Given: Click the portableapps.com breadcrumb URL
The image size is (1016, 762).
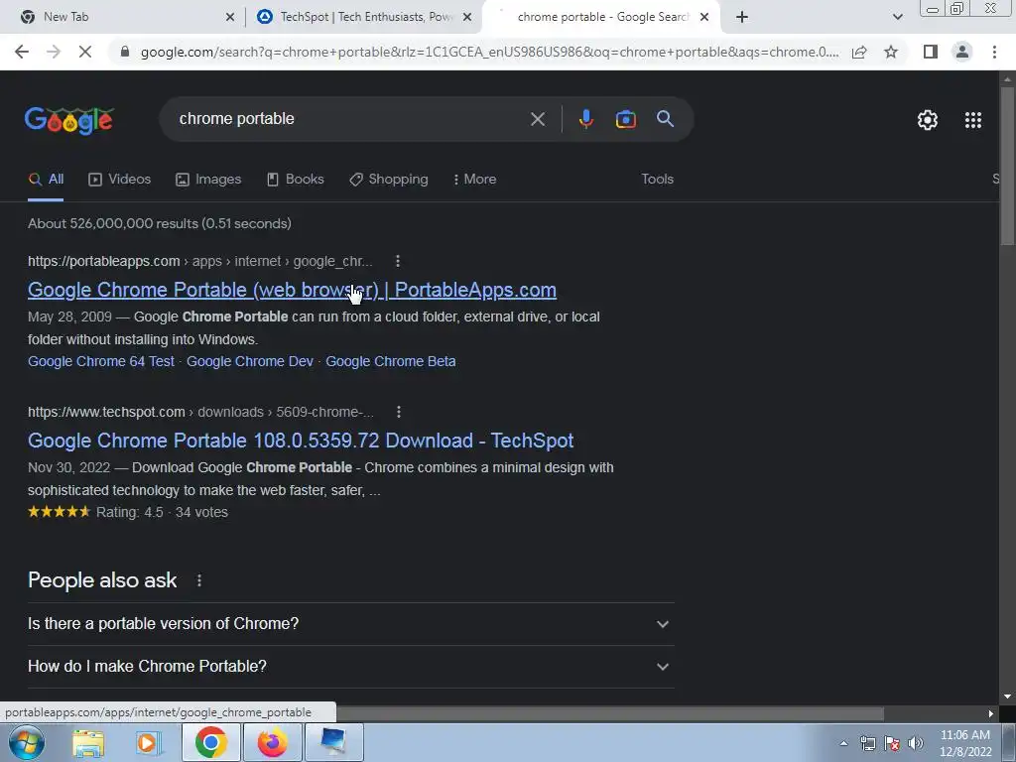Looking at the screenshot, I should (x=200, y=261).
